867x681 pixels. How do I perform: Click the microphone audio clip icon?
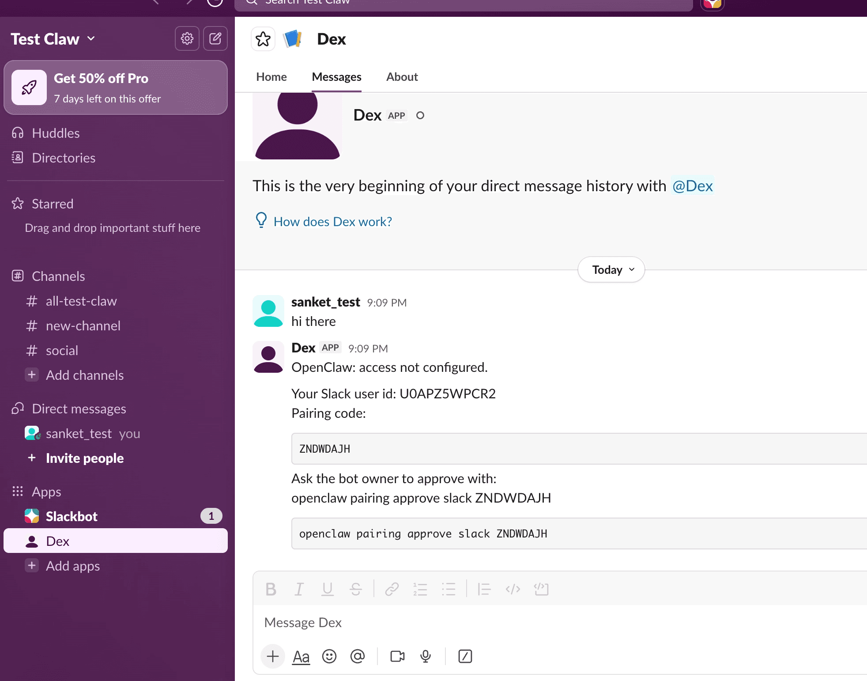425,656
